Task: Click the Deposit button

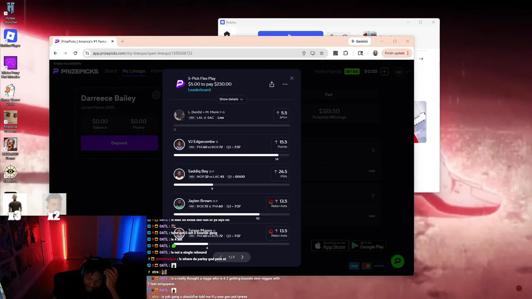Action: (x=119, y=143)
